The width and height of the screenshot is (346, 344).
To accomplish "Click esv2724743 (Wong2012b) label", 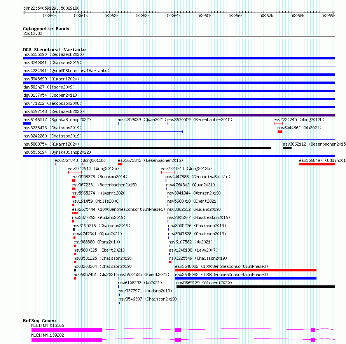I will [80, 160].
